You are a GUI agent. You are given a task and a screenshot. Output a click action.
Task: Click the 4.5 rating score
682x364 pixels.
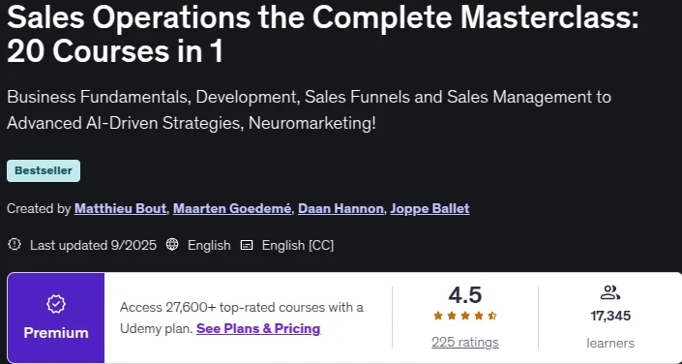465,295
